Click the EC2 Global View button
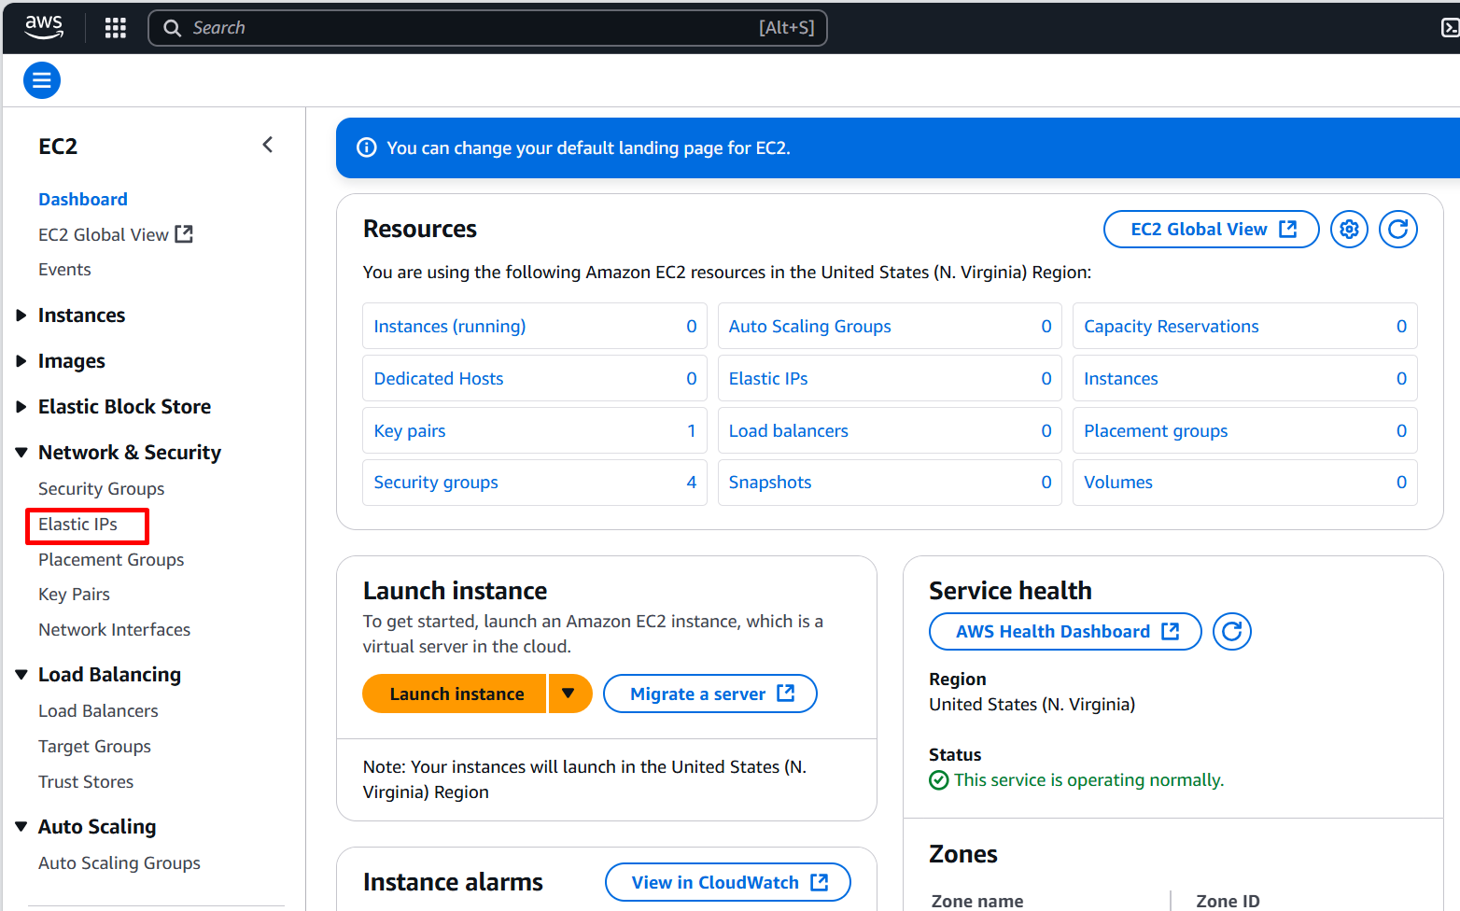 point(1212,229)
